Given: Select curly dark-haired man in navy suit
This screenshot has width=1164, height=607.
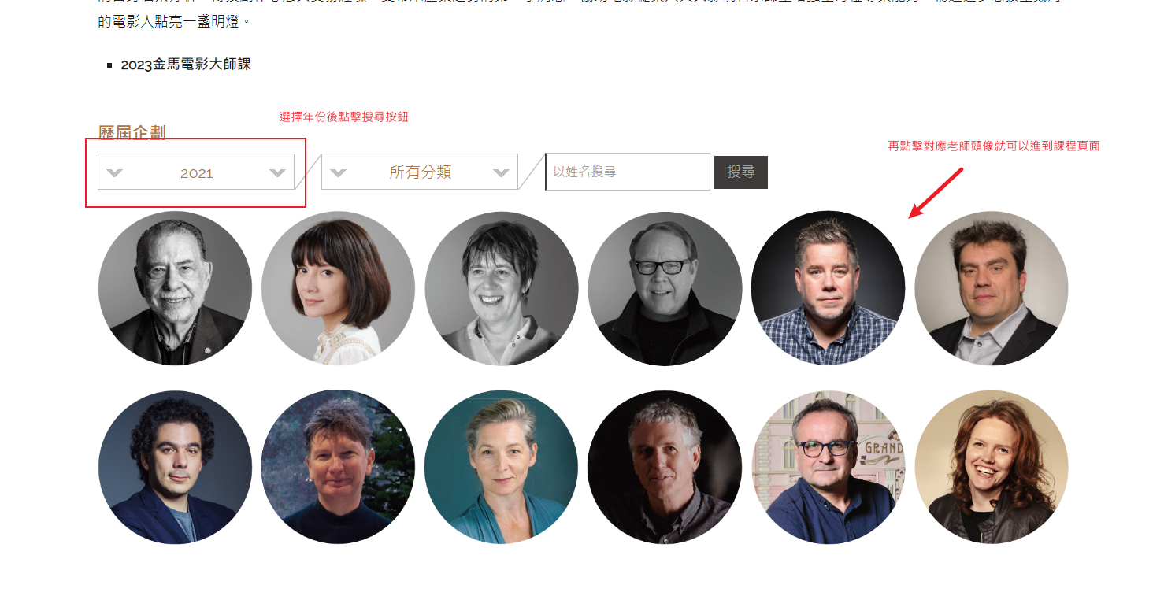Looking at the screenshot, I should tap(175, 467).
